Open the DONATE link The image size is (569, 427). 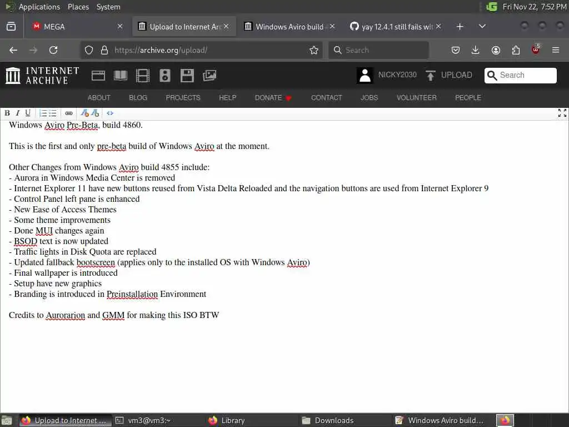tap(273, 98)
